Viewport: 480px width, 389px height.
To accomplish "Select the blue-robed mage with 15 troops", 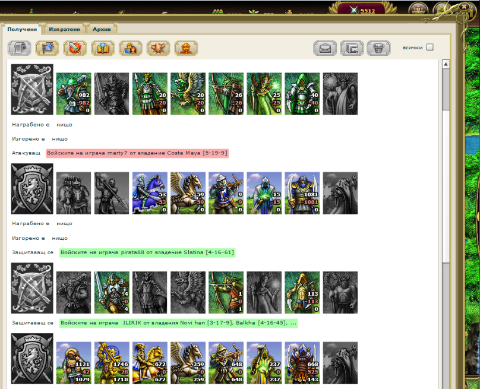I will 264,193.
